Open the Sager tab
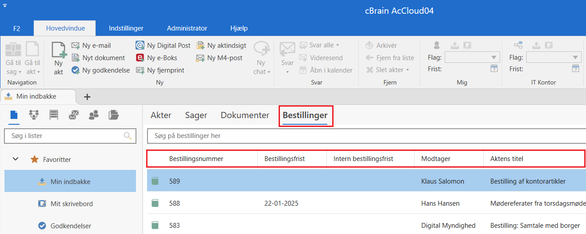This screenshot has width=586, height=234. (x=196, y=115)
